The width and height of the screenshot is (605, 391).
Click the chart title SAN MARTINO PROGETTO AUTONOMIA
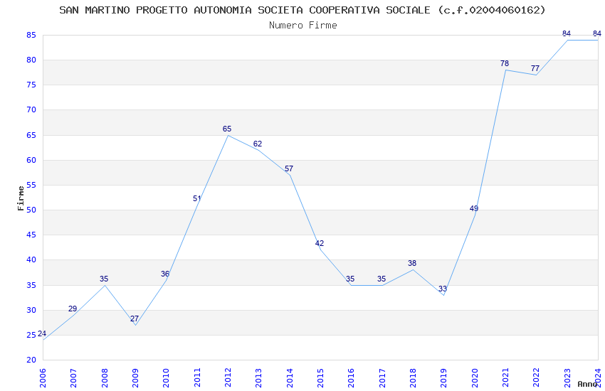coord(302,10)
